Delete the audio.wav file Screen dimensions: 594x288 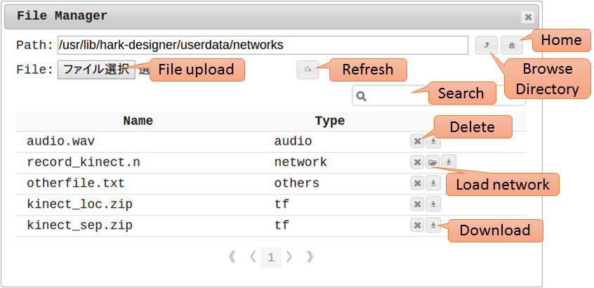417,142
